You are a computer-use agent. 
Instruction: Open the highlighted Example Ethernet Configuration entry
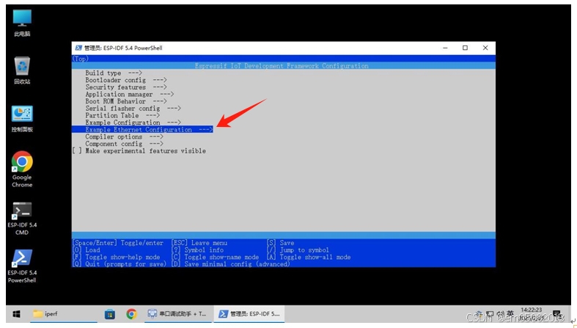[x=142, y=130]
